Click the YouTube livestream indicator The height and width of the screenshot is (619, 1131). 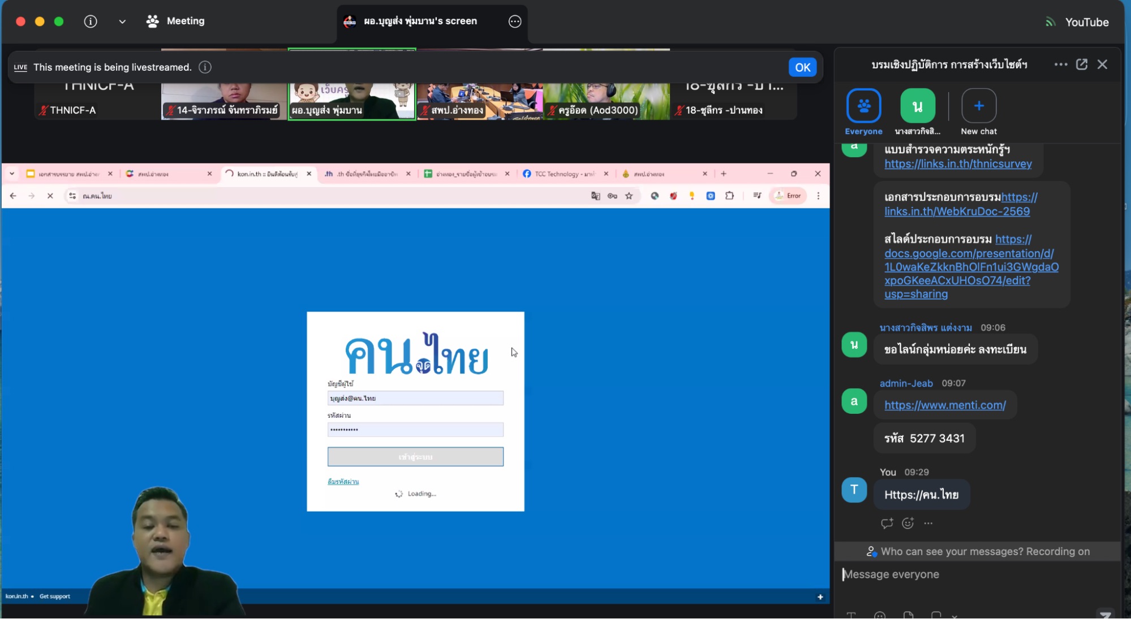tap(1077, 22)
